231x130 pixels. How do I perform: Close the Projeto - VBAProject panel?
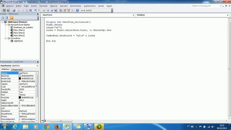[38, 14]
